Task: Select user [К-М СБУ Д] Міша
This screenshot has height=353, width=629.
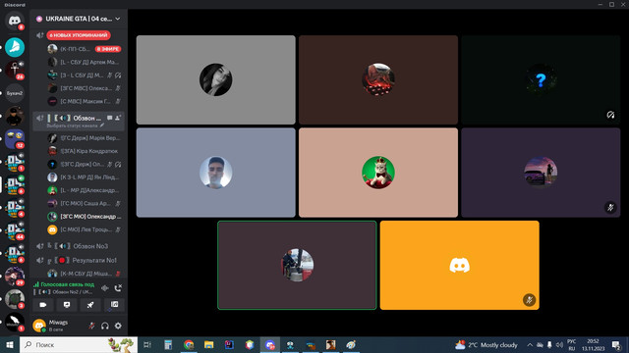Action: 84,274
